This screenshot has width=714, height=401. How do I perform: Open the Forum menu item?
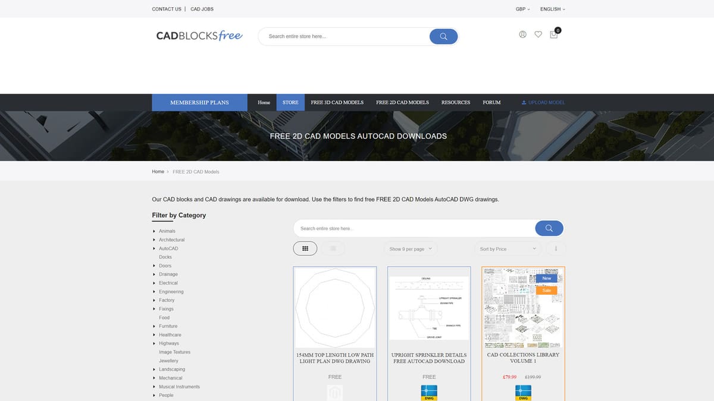491,102
